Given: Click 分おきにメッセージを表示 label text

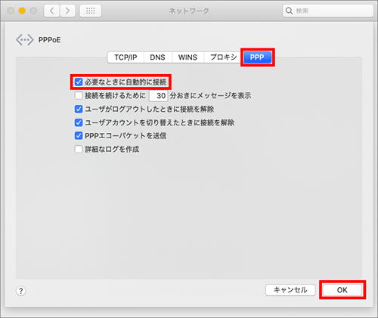Looking at the screenshot, I should coord(210,96).
